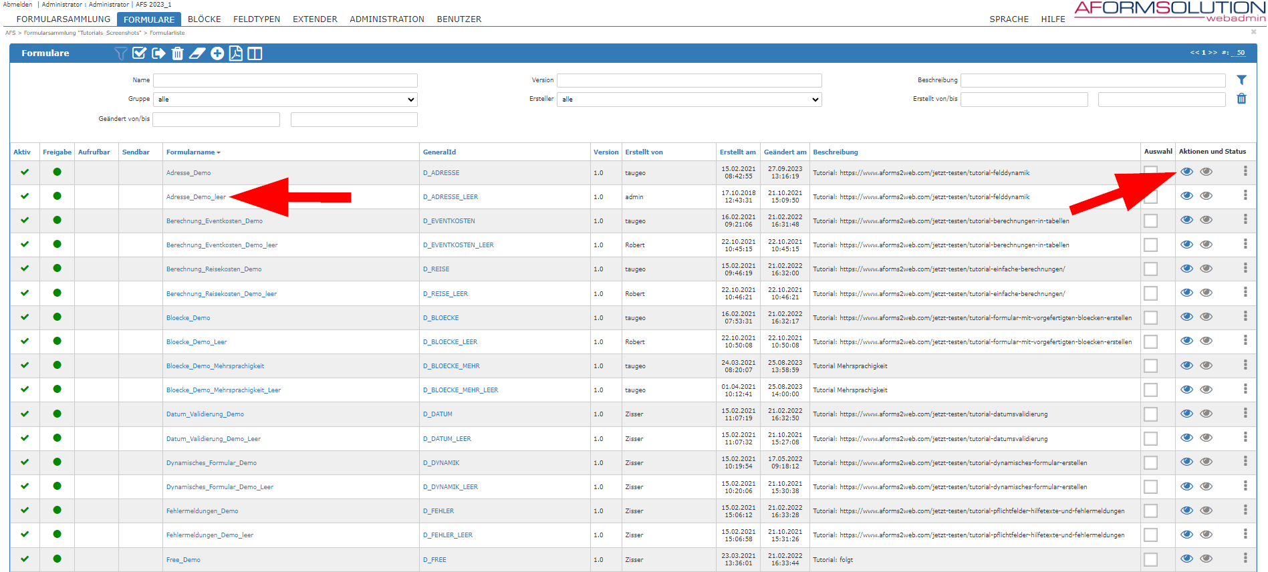Open the blue eye preview for Bloecke_Demo
The height and width of the screenshot is (572, 1268).
pyautogui.click(x=1186, y=317)
